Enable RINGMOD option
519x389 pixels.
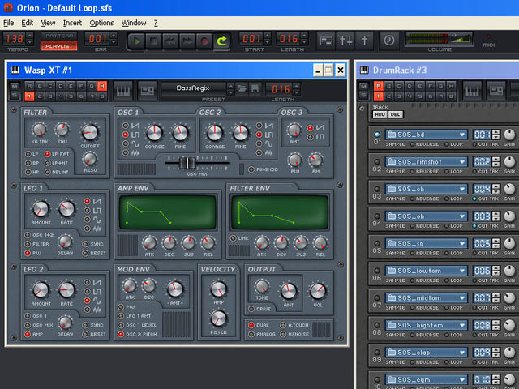tap(251, 169)
